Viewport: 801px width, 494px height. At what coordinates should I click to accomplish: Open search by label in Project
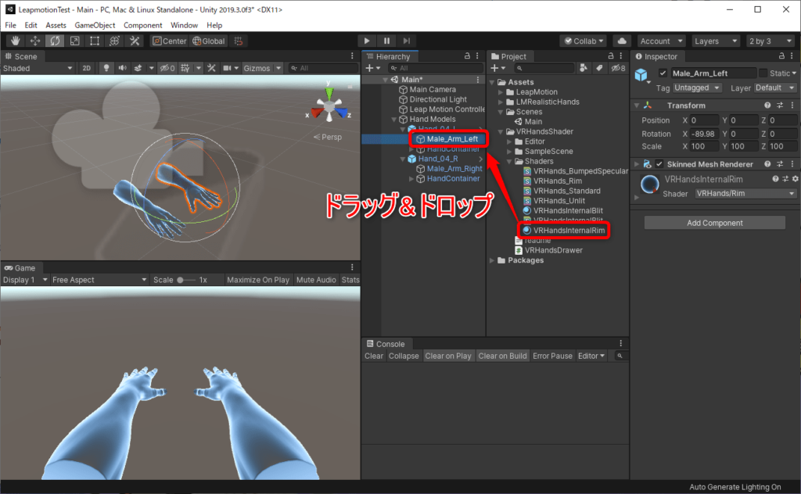(x=599, y=68)
